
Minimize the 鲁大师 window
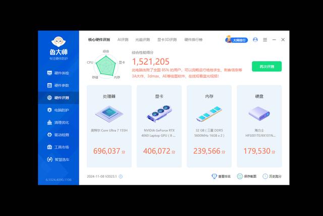pyautogui.click(x=274, y=39)
